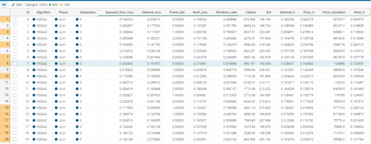This screenshot has height=144, width=371.
Task: Click Carbon value 996.167
Action: 249,63
